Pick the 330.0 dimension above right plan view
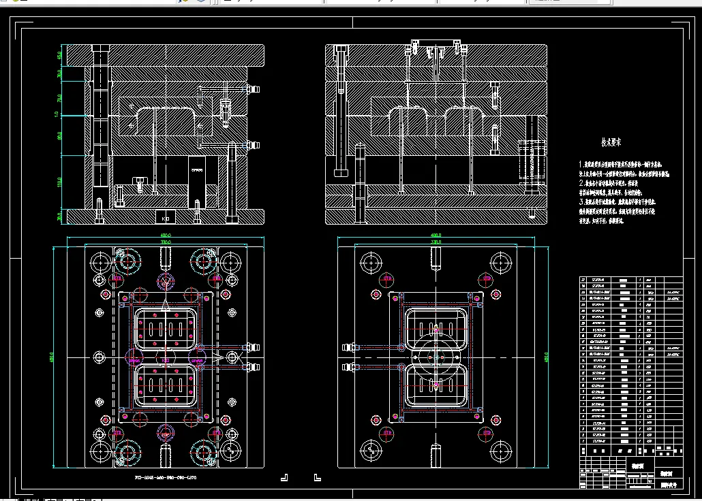The image size is (702, 501). pyautogui.click(x=436, y=242)
